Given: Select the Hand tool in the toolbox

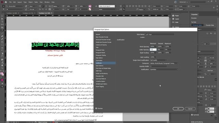Looking at the screenshot, I should point(2,65).
